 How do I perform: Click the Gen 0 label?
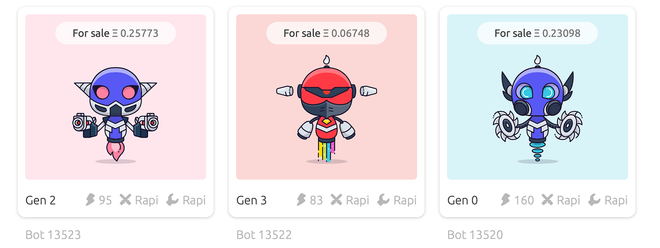[462, 200]
